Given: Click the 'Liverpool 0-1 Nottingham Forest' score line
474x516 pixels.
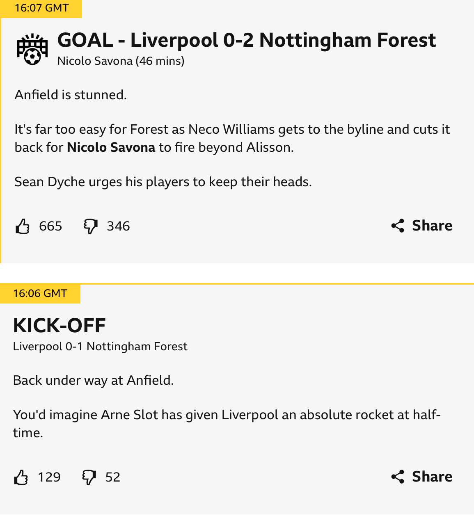Looking at the screenshot, I should coord(100,347).
